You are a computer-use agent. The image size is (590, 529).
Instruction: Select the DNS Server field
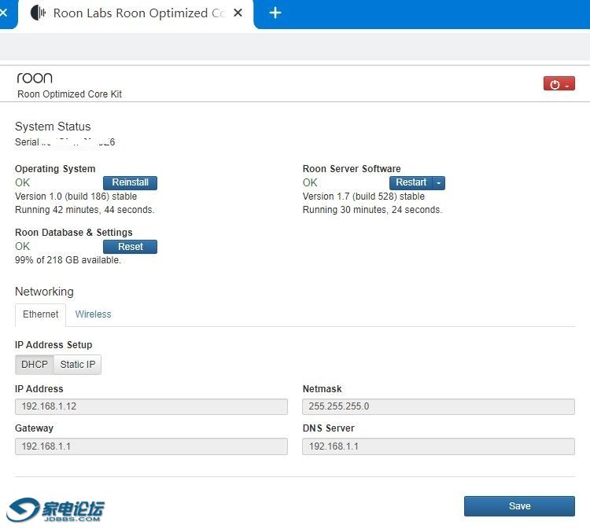438,446
